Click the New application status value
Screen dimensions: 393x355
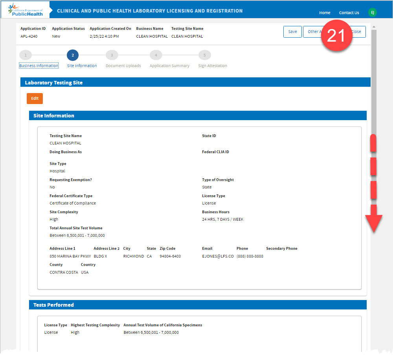click(x=56, y=37)
